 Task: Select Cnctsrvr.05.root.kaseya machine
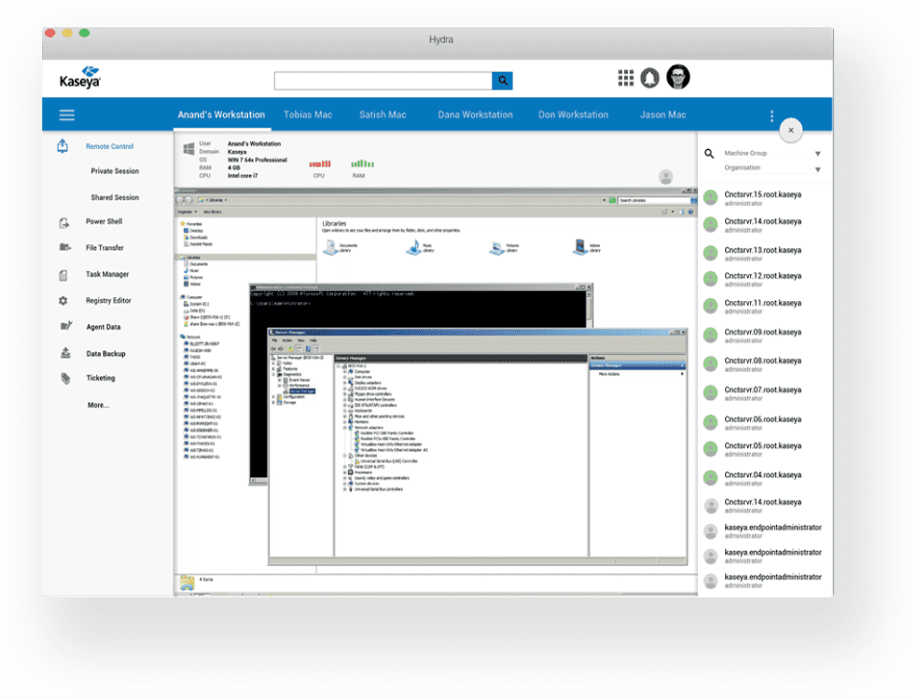click(x=762, y=449)
